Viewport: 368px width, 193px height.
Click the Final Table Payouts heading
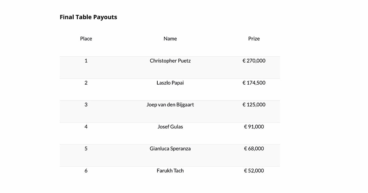88,17
